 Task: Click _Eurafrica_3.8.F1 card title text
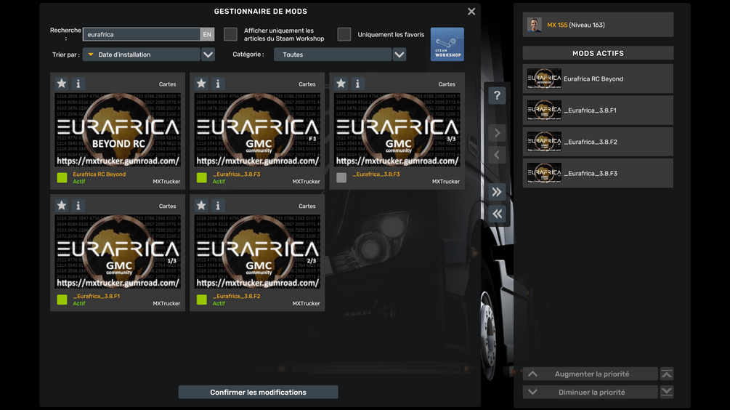tap(97, 296)
